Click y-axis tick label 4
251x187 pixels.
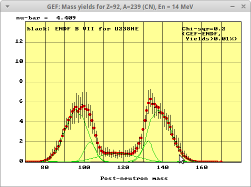click(21, 121)
